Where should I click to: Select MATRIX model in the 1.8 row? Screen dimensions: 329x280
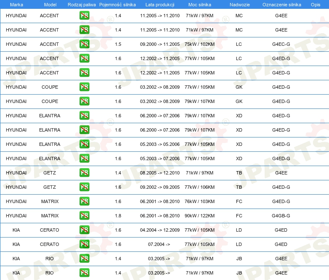pos(50,216)
